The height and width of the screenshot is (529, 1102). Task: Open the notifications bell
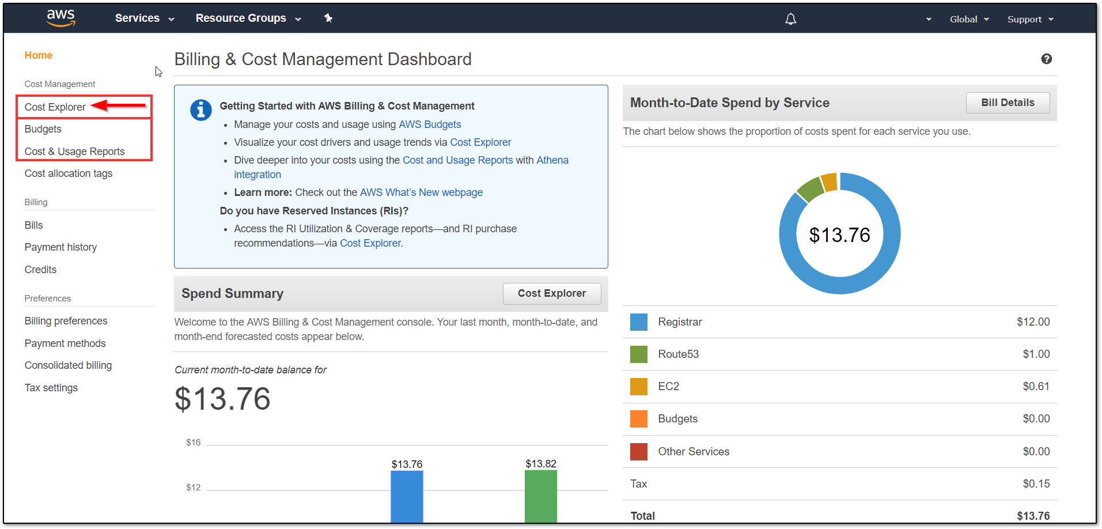[x=791, y=19]
